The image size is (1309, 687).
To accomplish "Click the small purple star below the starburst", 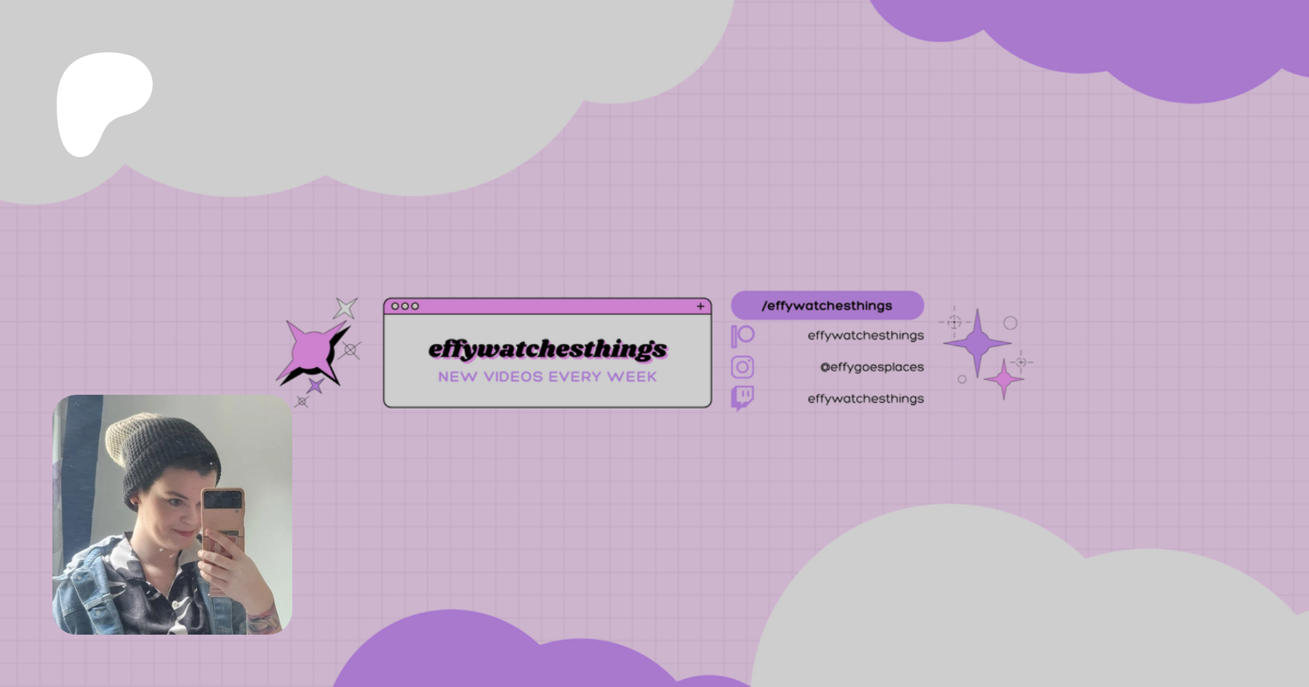I will 315,385.
